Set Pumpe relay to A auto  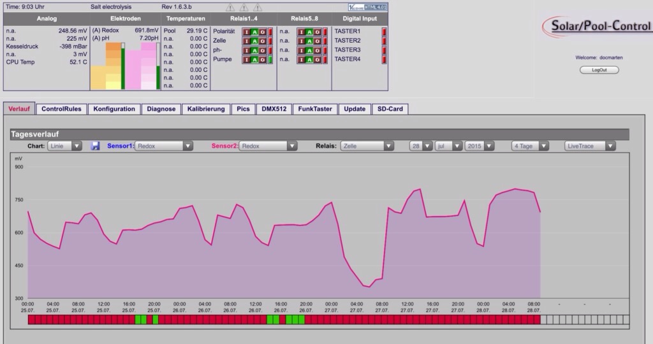click(254, 60)
